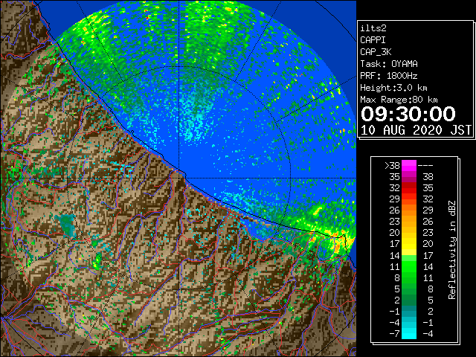The height and width of the screenshot is (357, 476).
Task: Click the 'PRF: 1800Hz' line
Action: (389, 76)
